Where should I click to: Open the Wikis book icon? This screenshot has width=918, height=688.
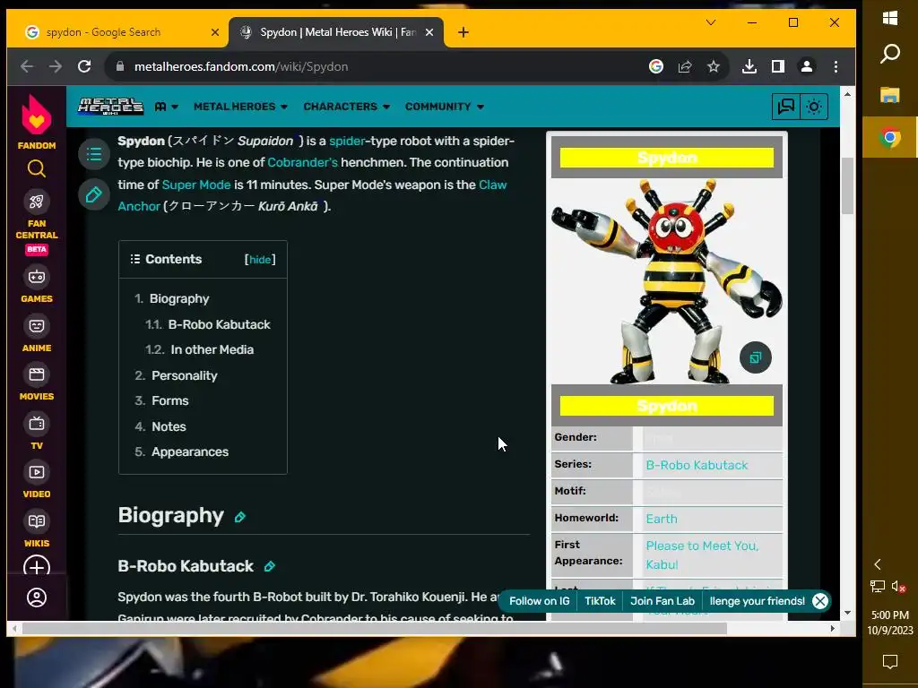(36, 521)
